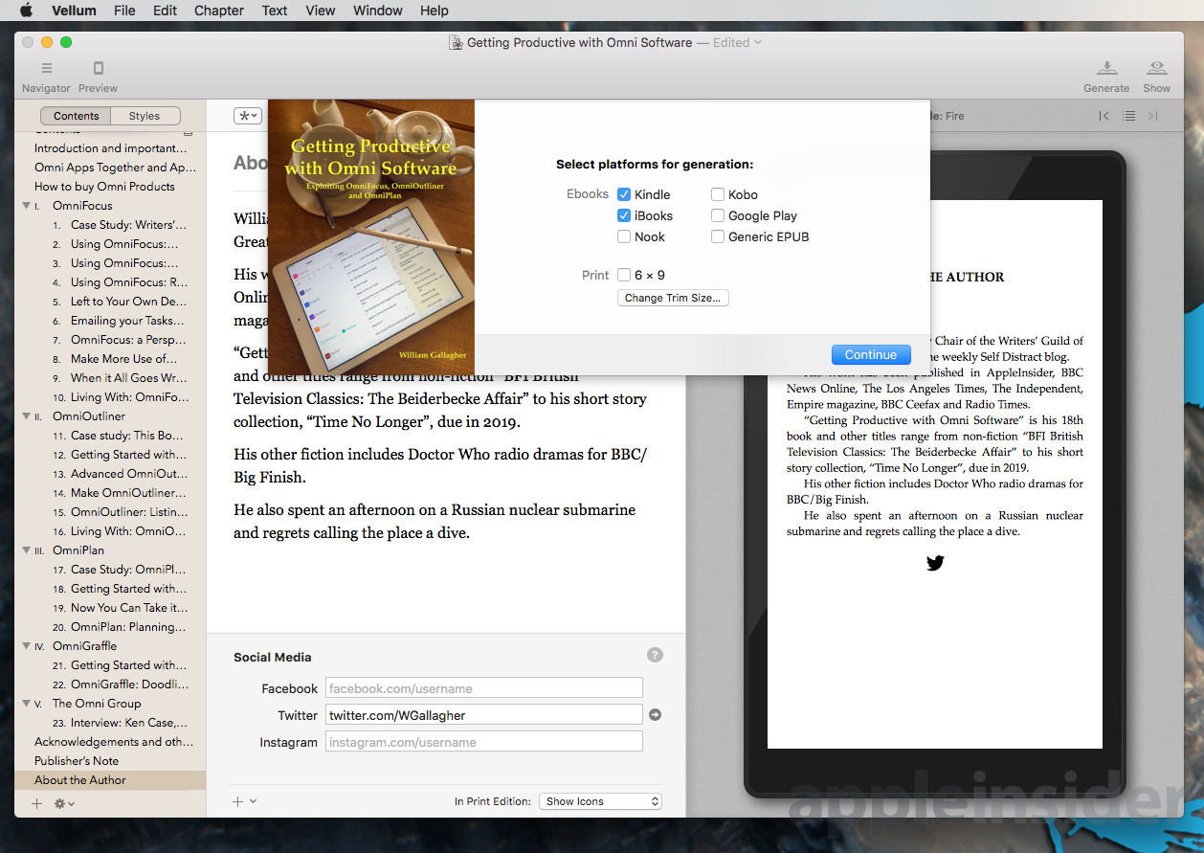The width and height of the screenshot is (1204, 853).
Task: Open the Chapter menu
Action: [x=219, y=11]
